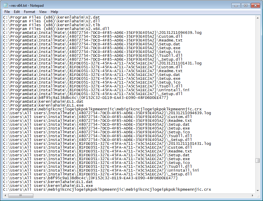The height and width of the screenshot is (201, 263).
Task: Open the Help menu
Action: (54, 12)
